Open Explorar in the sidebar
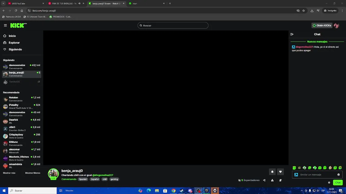Viewport: 346px width, 194px height. click(x=14, y=43)
